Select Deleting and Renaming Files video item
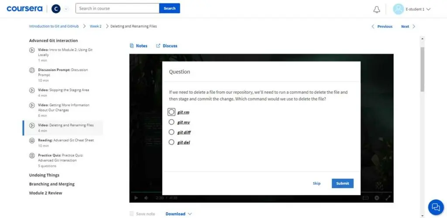This screenshot has width=447, height=218. (63, 128)
